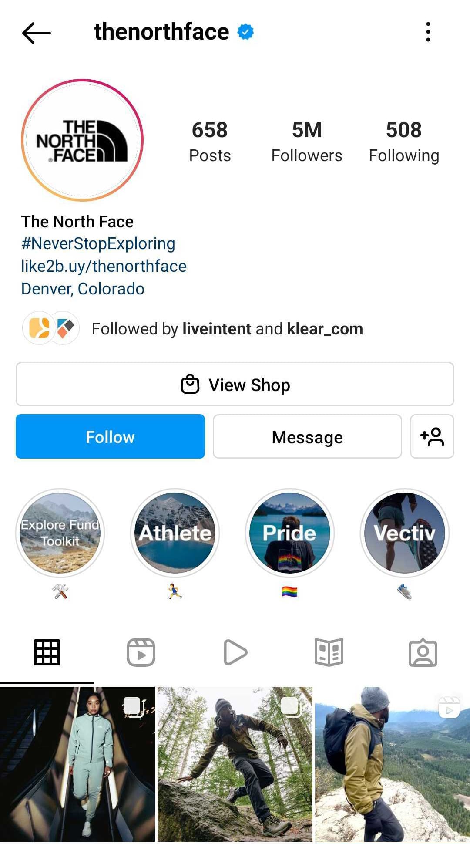Open the Explore Fund Toolkit highlight
The width and height of the screenshot is (470, 844).
tap(60, 533)
